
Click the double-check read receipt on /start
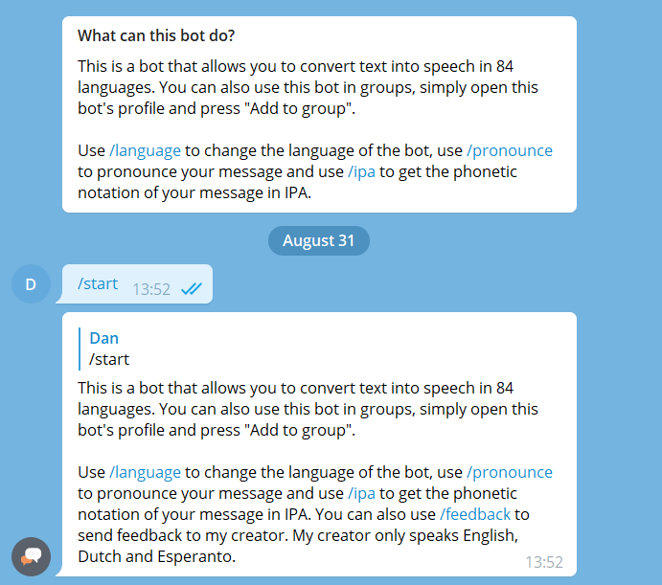click(191, 288)
